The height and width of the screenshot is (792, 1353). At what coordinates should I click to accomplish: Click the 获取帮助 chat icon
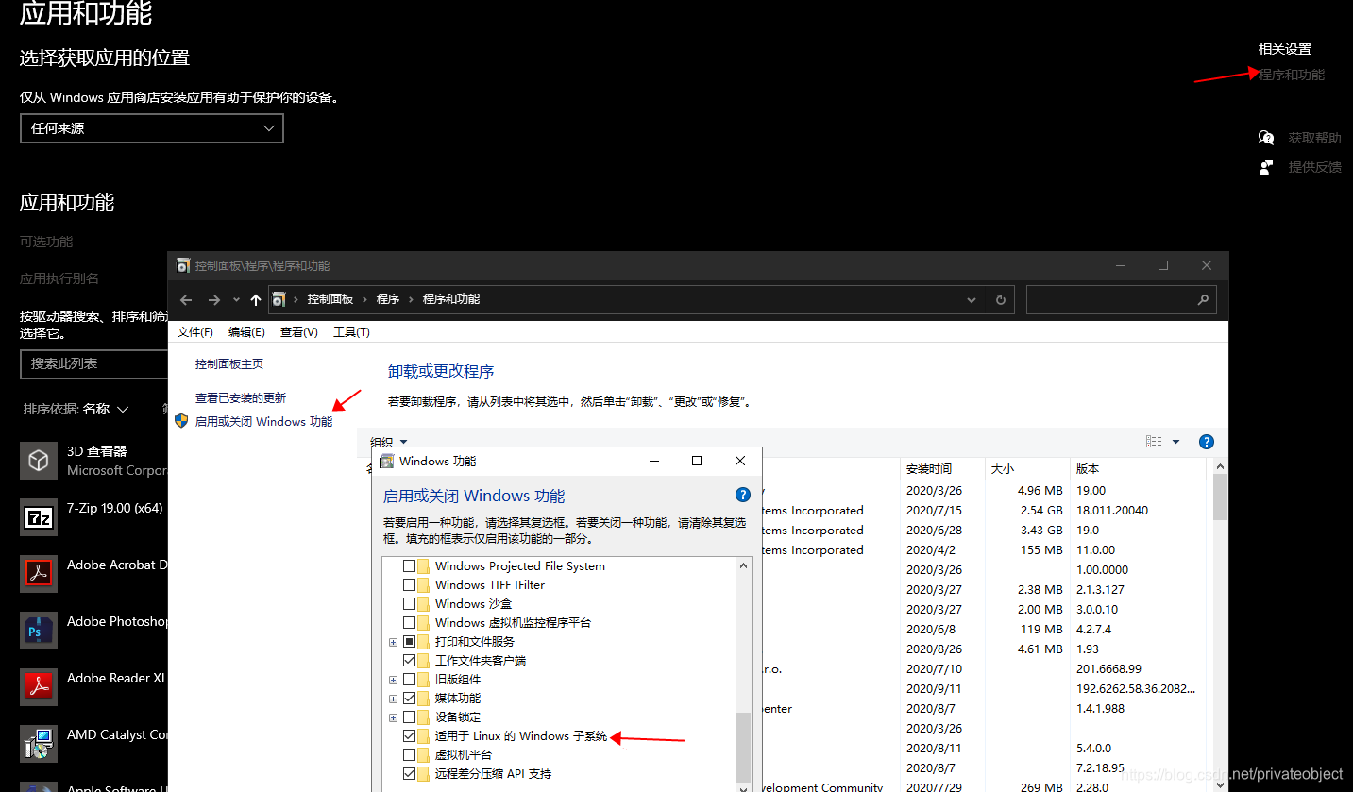pyautogui.click(x=1266, y=138)
